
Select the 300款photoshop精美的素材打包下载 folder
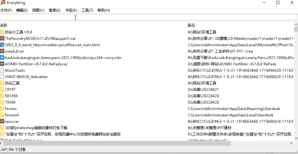click(36, 128)
